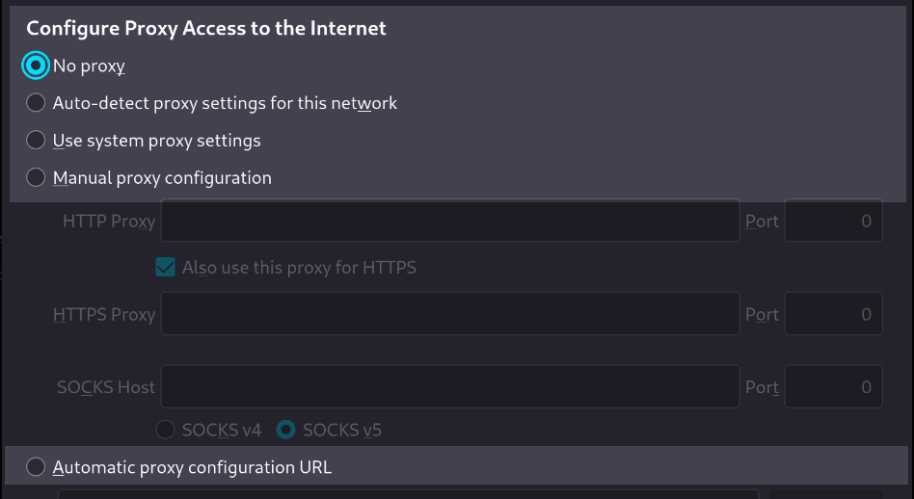Select Use system proxy settings option

[36, 141]
